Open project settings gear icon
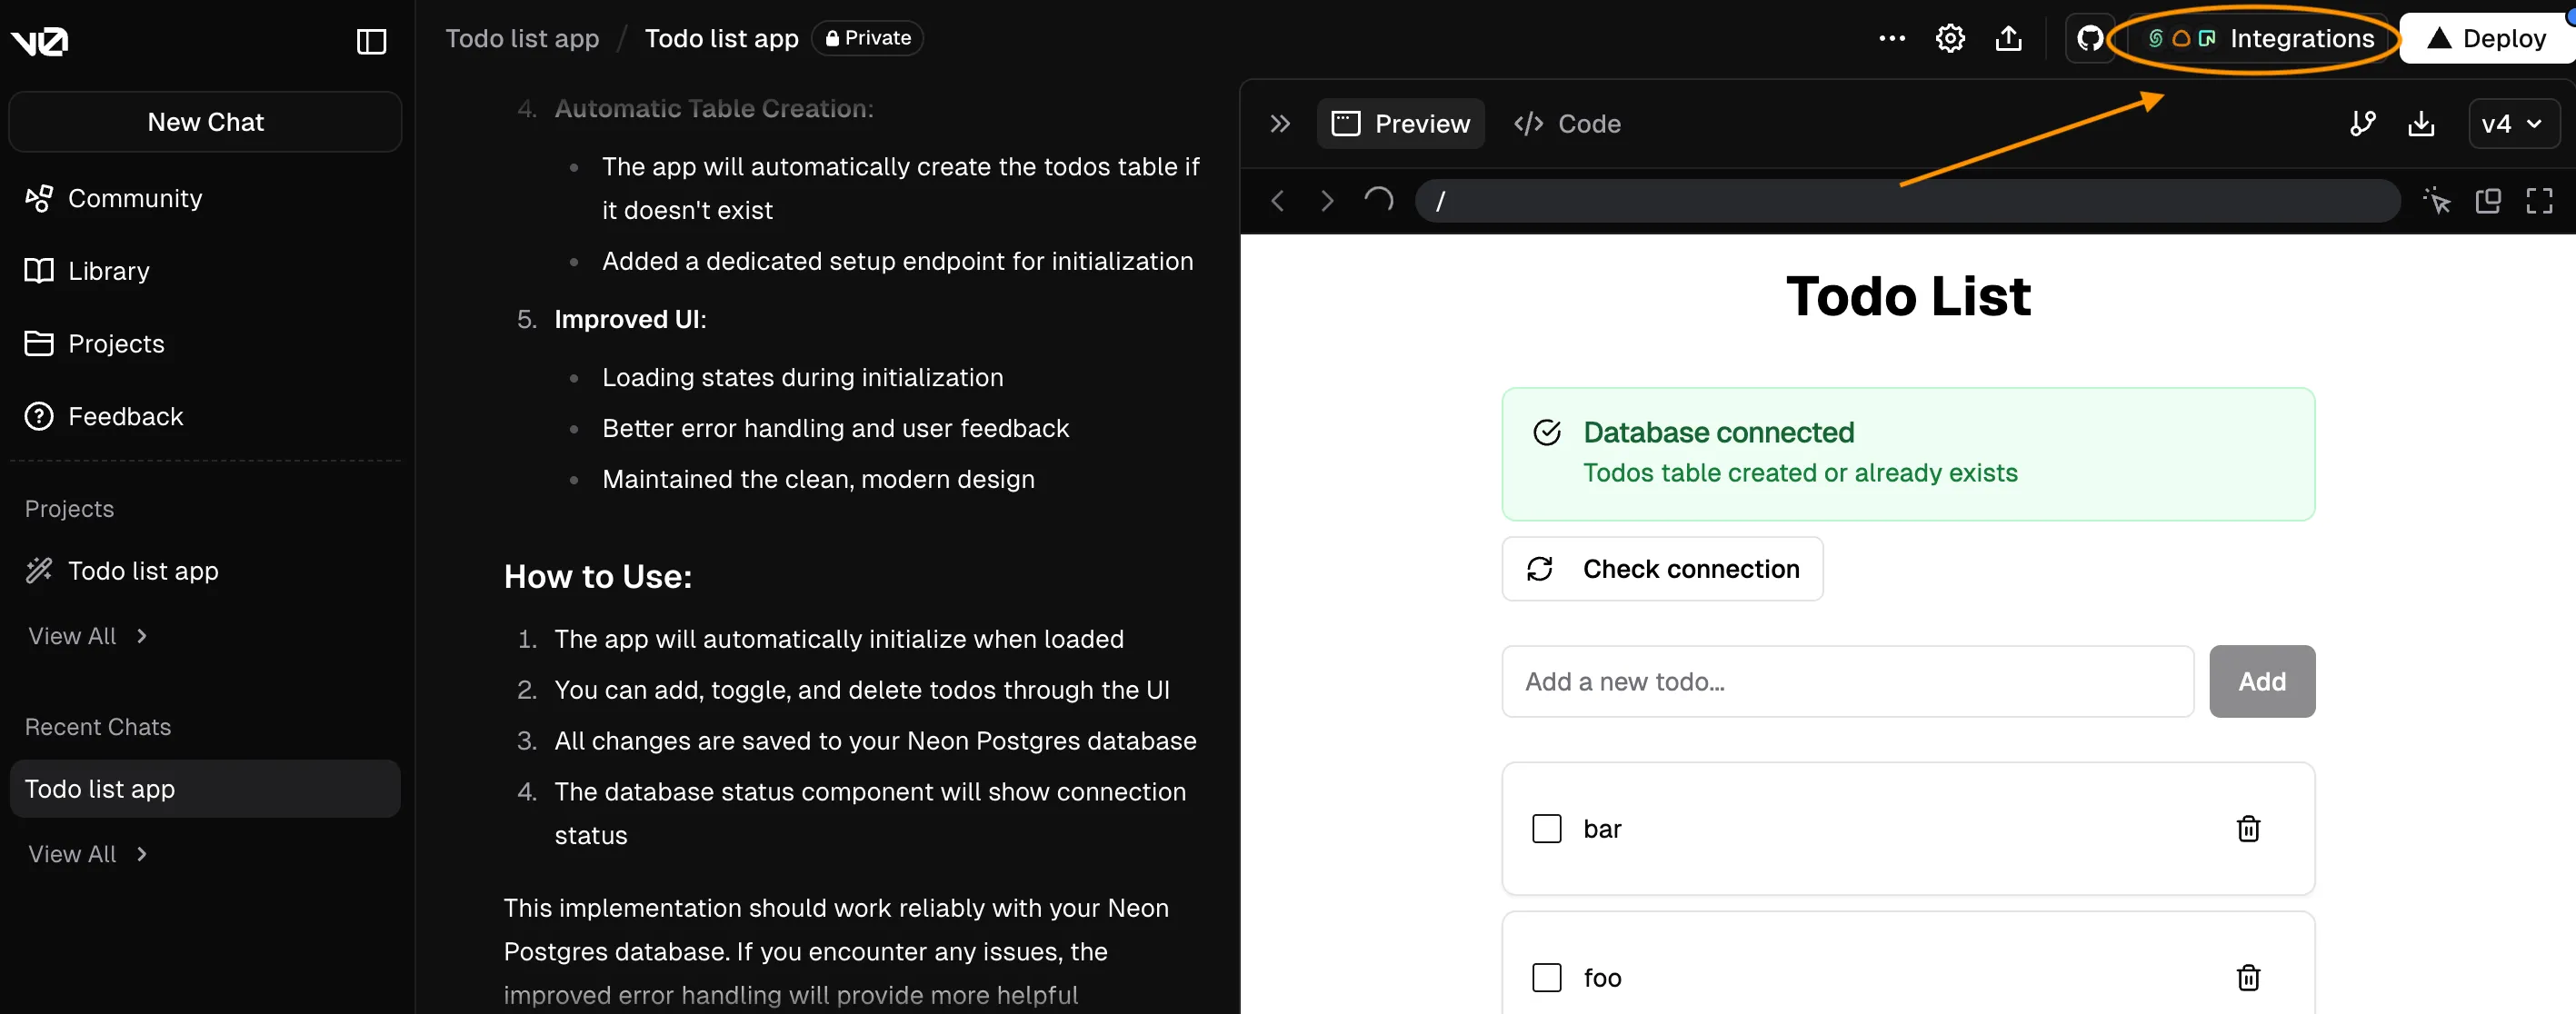 [x=1949, y=38]
